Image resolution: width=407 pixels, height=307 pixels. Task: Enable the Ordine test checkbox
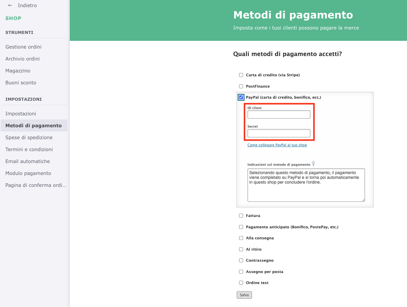241,283
